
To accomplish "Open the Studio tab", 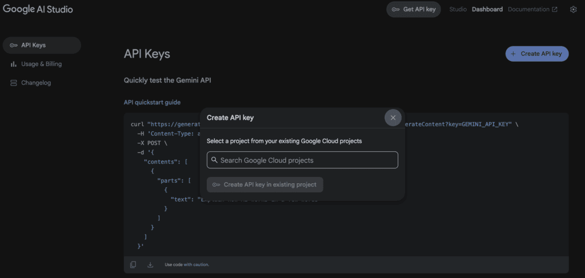I will (x=458, y=9).
